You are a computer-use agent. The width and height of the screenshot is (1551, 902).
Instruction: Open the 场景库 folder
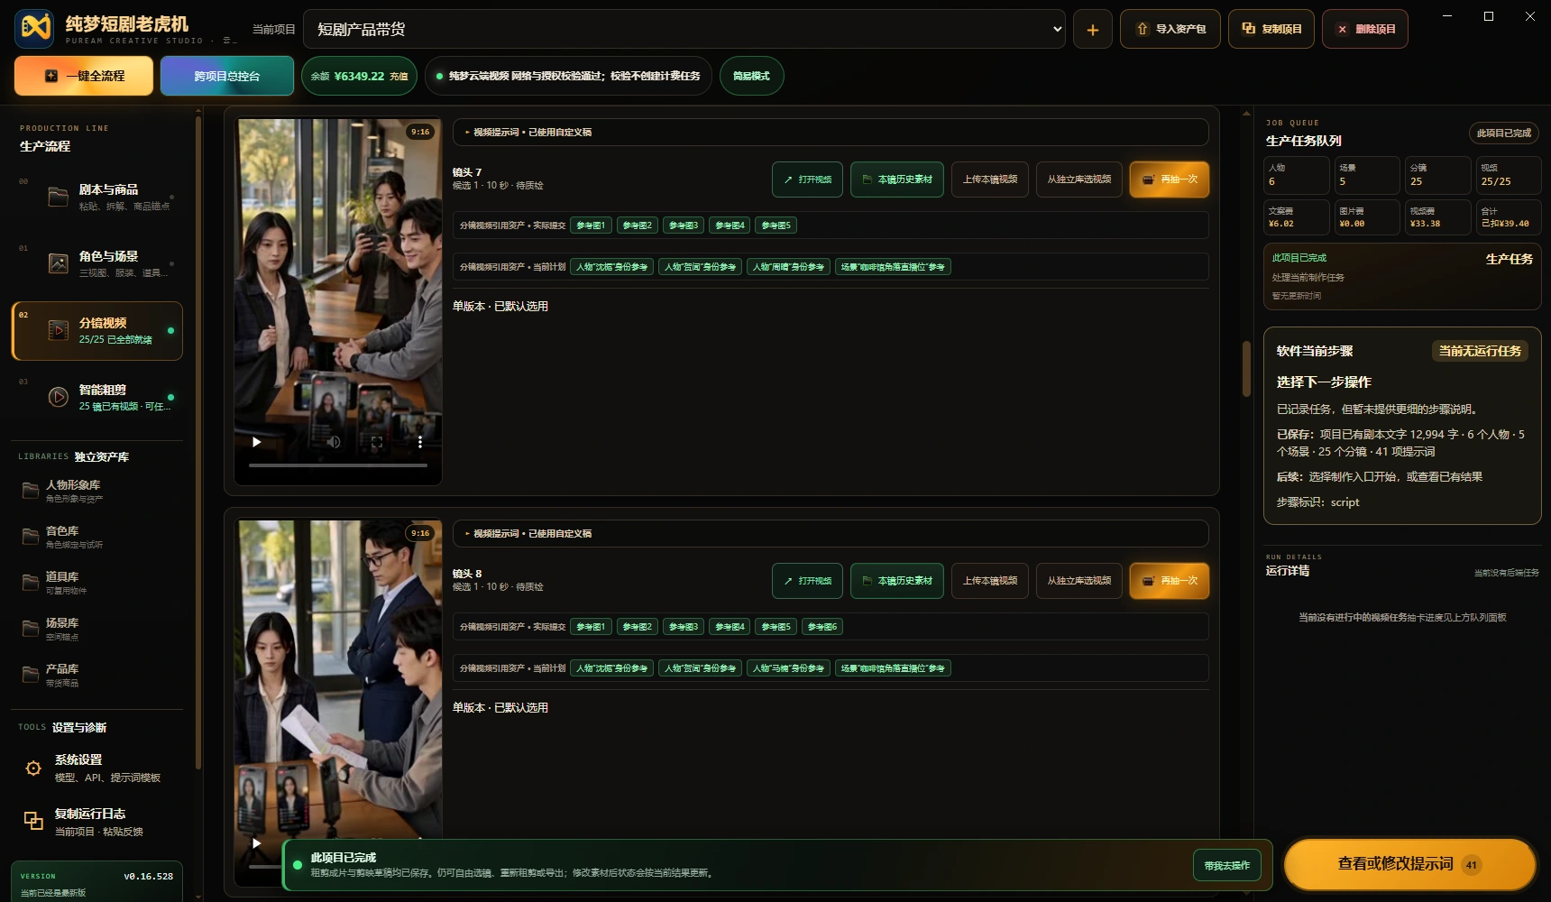[96, 629]
